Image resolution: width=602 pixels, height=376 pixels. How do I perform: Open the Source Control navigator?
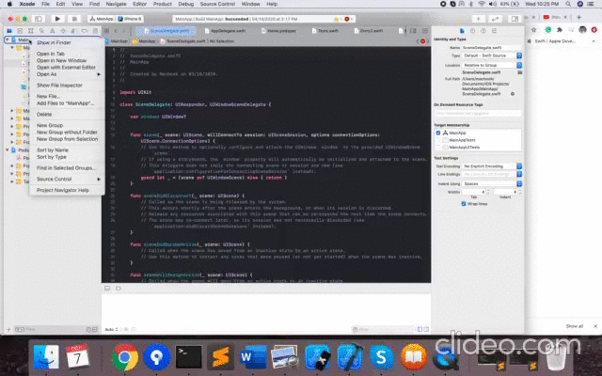[20, 31]
